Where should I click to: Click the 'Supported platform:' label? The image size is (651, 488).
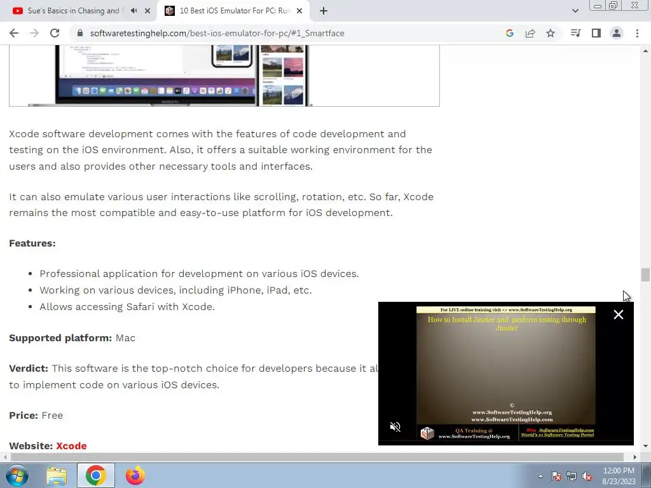click(60, 338)
